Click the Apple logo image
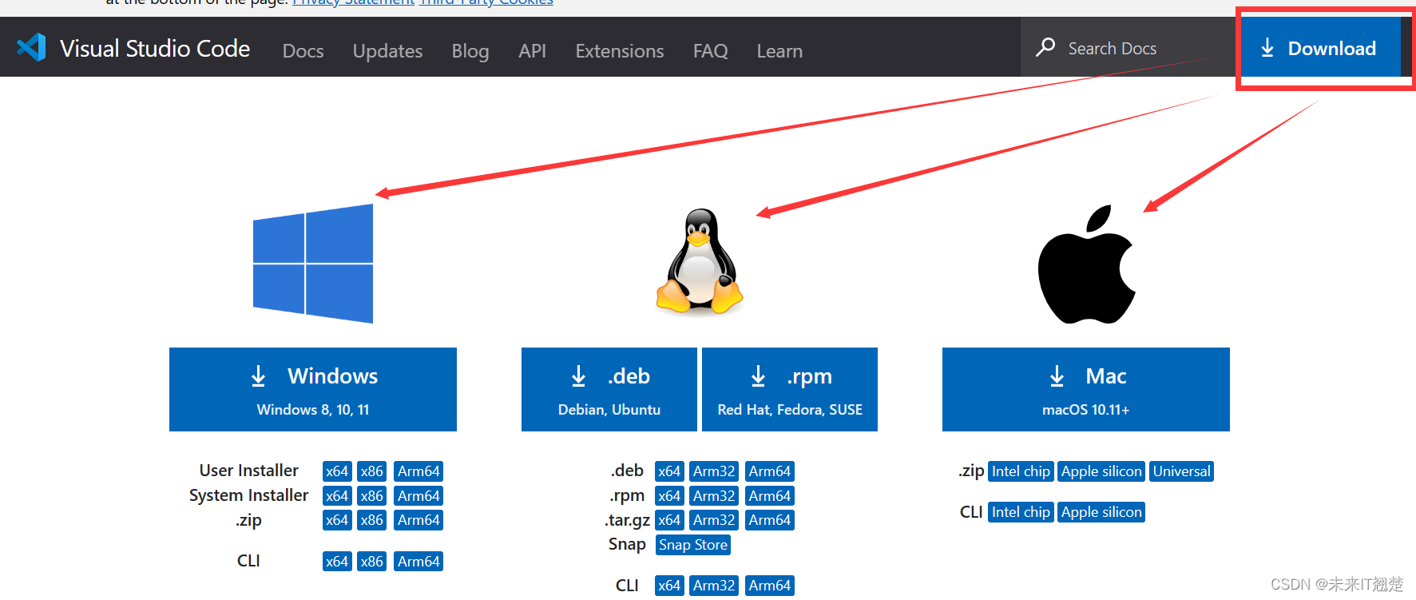Viewport: 1416px width, 600px height. pyautogui.click(x=1086, y=264)
